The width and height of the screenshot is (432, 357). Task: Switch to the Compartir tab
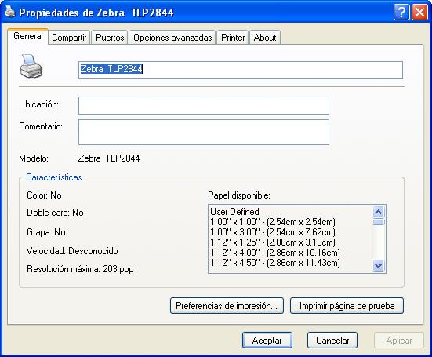tap(69, 38)
